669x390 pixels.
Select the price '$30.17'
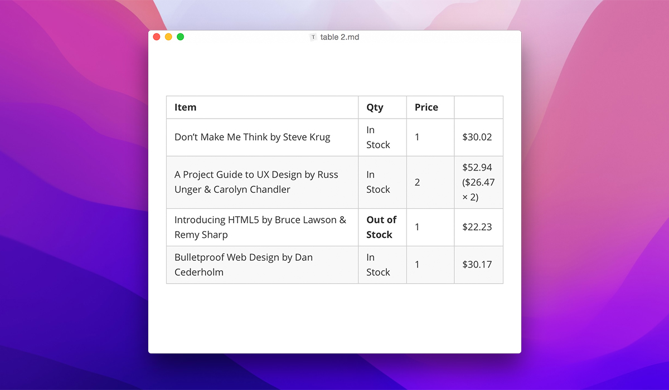point(478,265)
